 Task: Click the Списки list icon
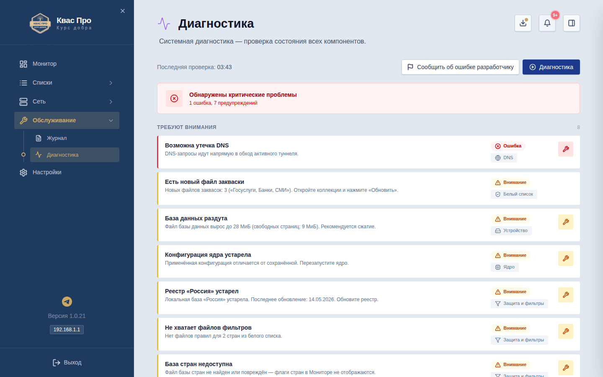pyautogui.click(x=23, y=83)
